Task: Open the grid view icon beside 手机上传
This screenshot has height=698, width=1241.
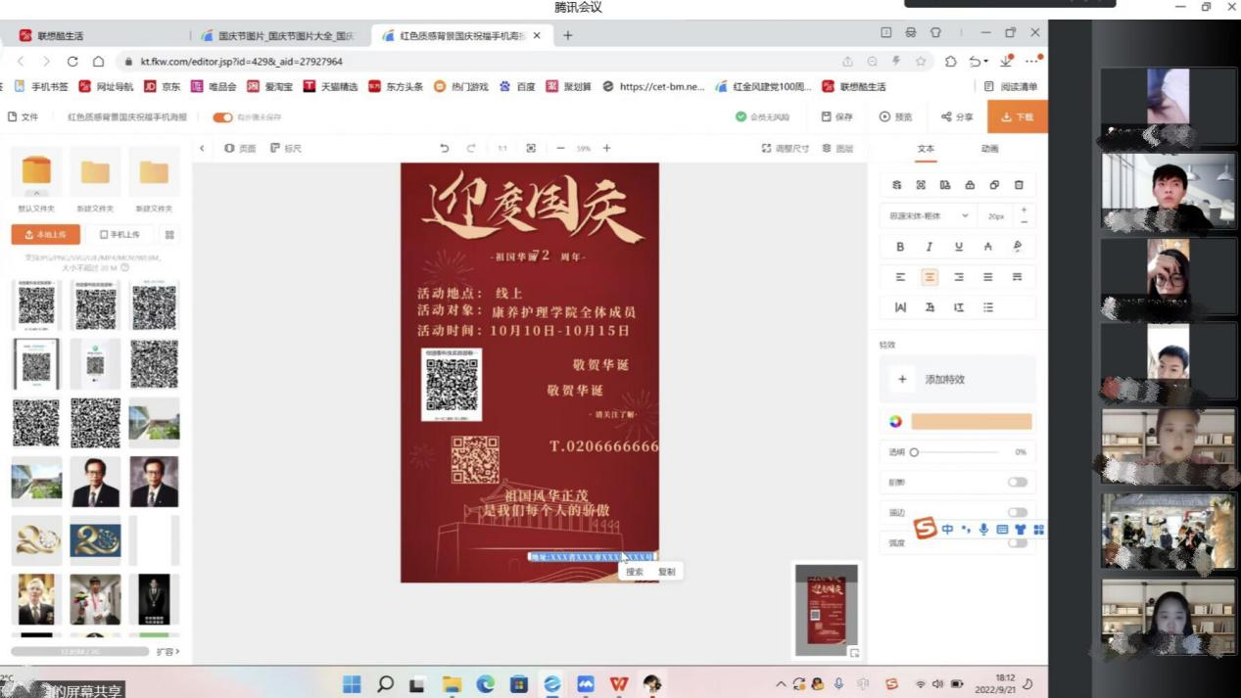Action: coord(169,235)
